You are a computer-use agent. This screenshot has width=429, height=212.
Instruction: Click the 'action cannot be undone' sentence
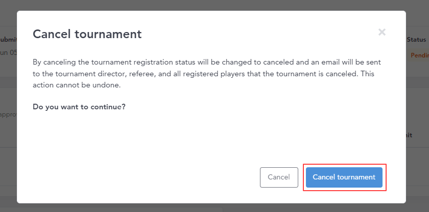(x=77, y=85)
